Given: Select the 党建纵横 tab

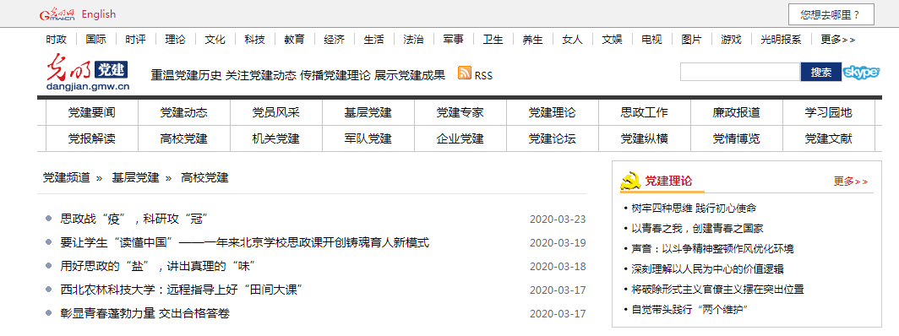Looking at the screenshot, I should click(x=645, y=138).
